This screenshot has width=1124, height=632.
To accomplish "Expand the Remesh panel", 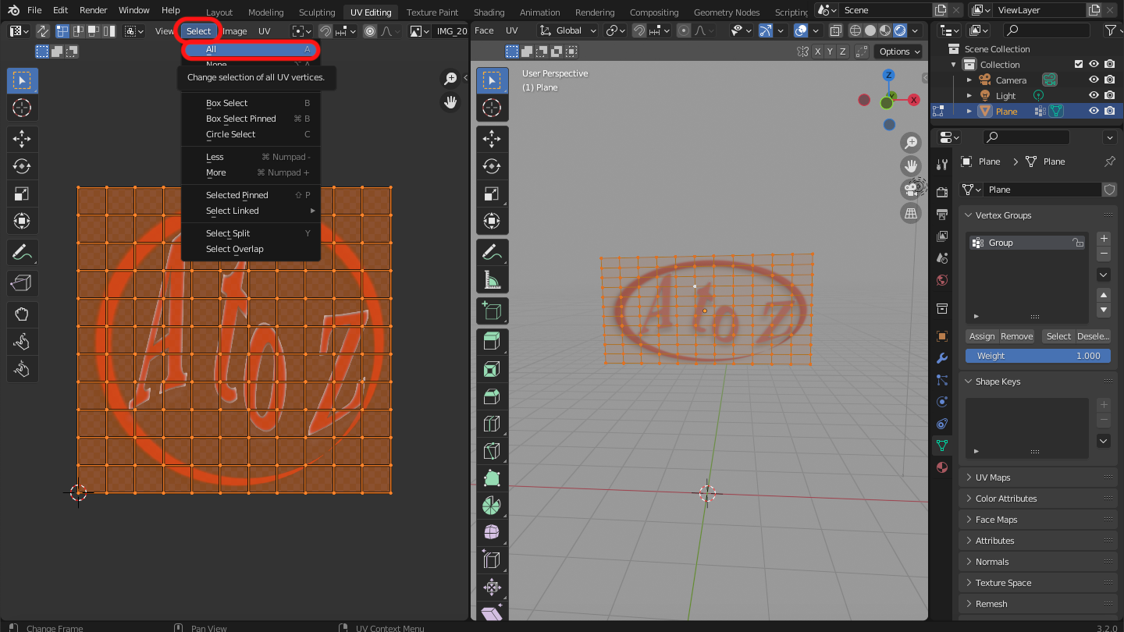I will (969, 604).
